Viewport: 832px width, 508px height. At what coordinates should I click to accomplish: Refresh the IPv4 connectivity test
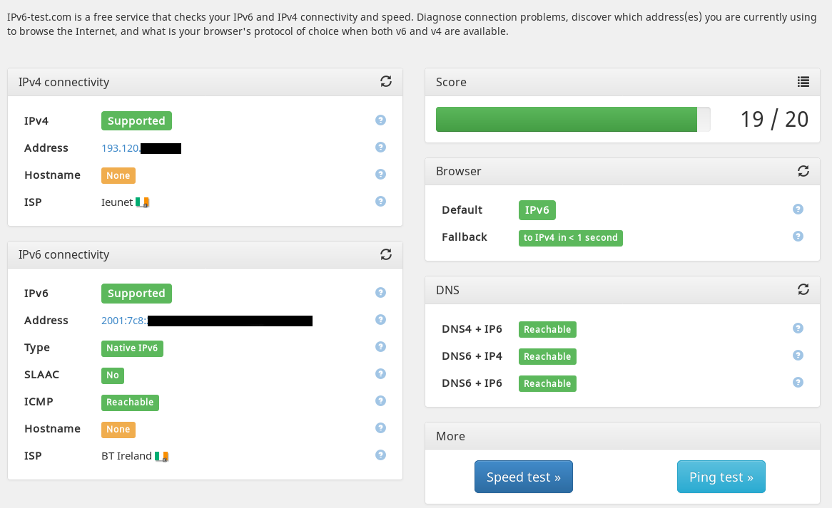[x=386, y=81]
